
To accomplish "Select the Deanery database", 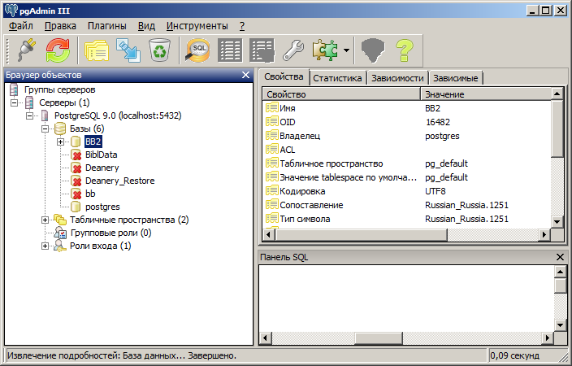I will (x=102, y=168).
